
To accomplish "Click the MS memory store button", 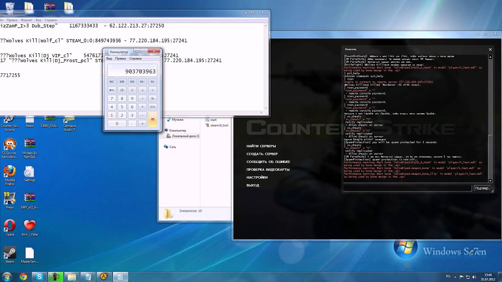I will point(132,81).
